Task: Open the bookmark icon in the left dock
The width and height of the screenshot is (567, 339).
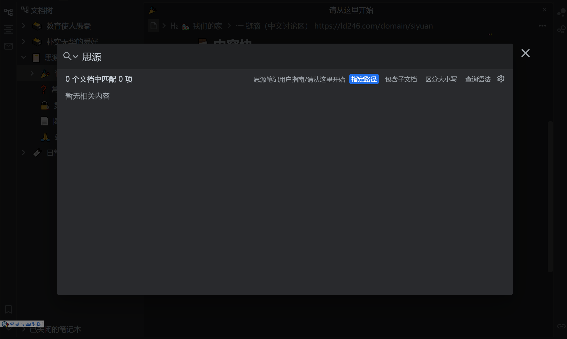Action: click(8, 309)
